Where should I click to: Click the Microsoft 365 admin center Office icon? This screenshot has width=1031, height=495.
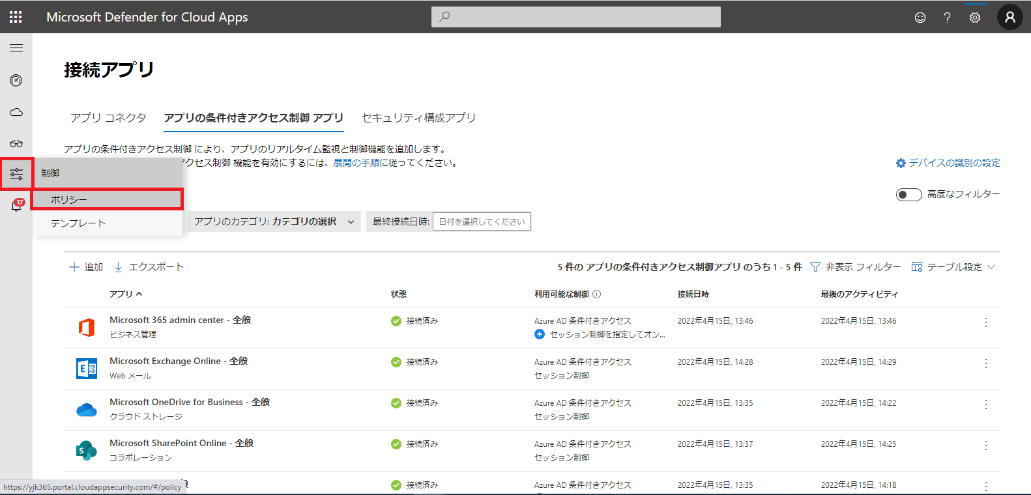tap(87, 328)
